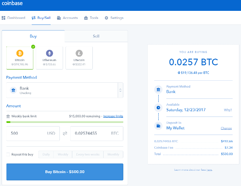Viewport: 241px width, 186px height.
Task: Click the bank icon beside Weekly bank limit
Action: [x=8, y=116]
